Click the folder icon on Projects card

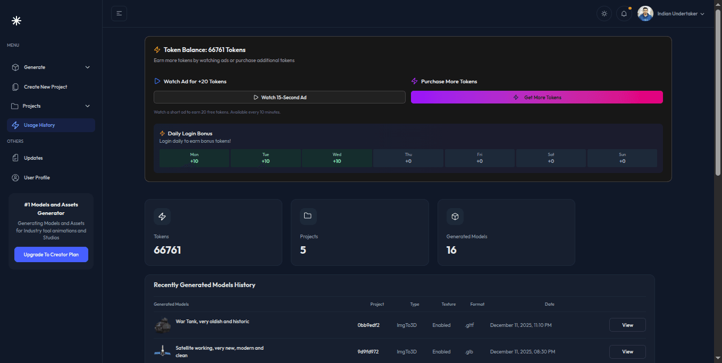coord(308,216)
